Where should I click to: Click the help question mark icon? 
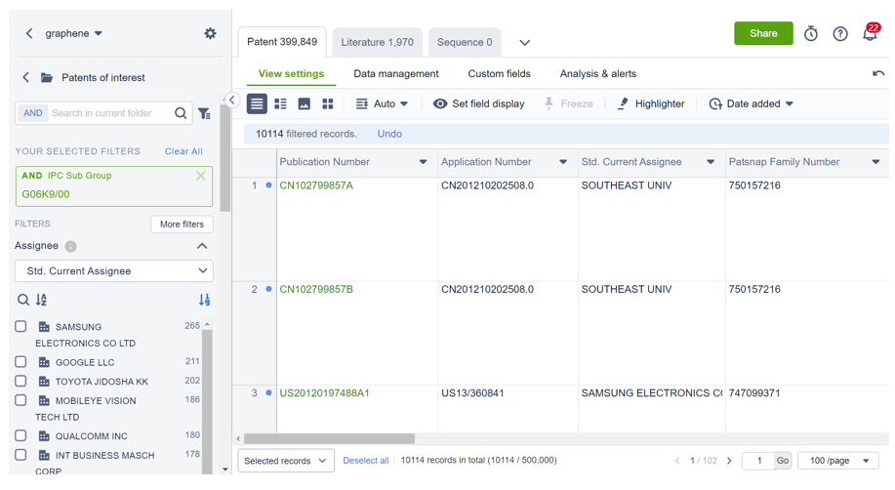[x=840, y=34]
